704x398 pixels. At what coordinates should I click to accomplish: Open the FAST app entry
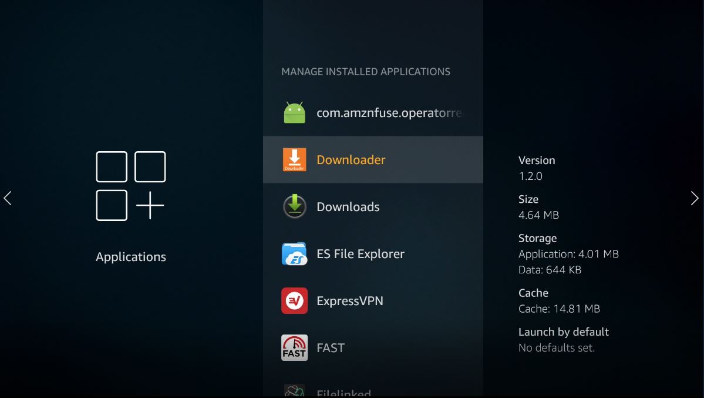coord(373,347)
